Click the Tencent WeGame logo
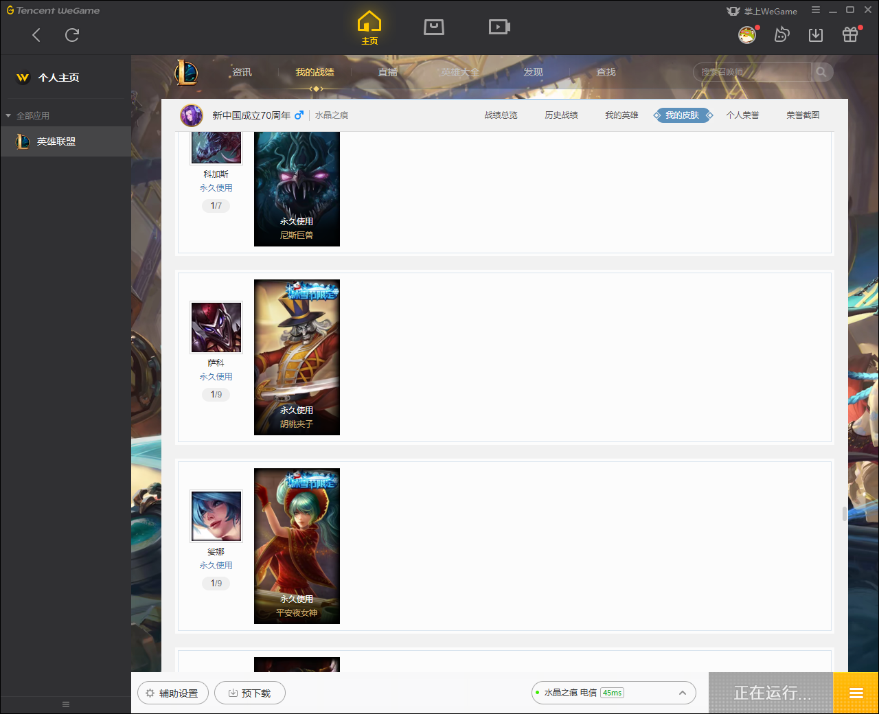The height and width of the screenshot is (714, 879). tap(53, 10)
